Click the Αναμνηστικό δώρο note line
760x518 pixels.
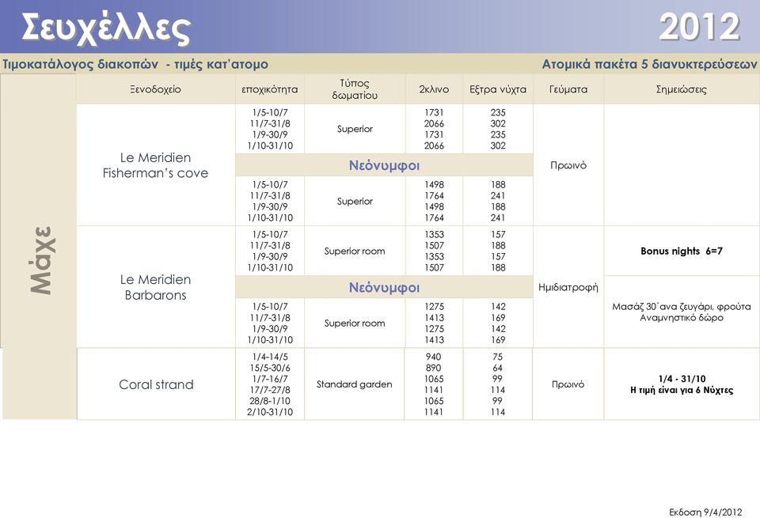(x=682, y=318)
